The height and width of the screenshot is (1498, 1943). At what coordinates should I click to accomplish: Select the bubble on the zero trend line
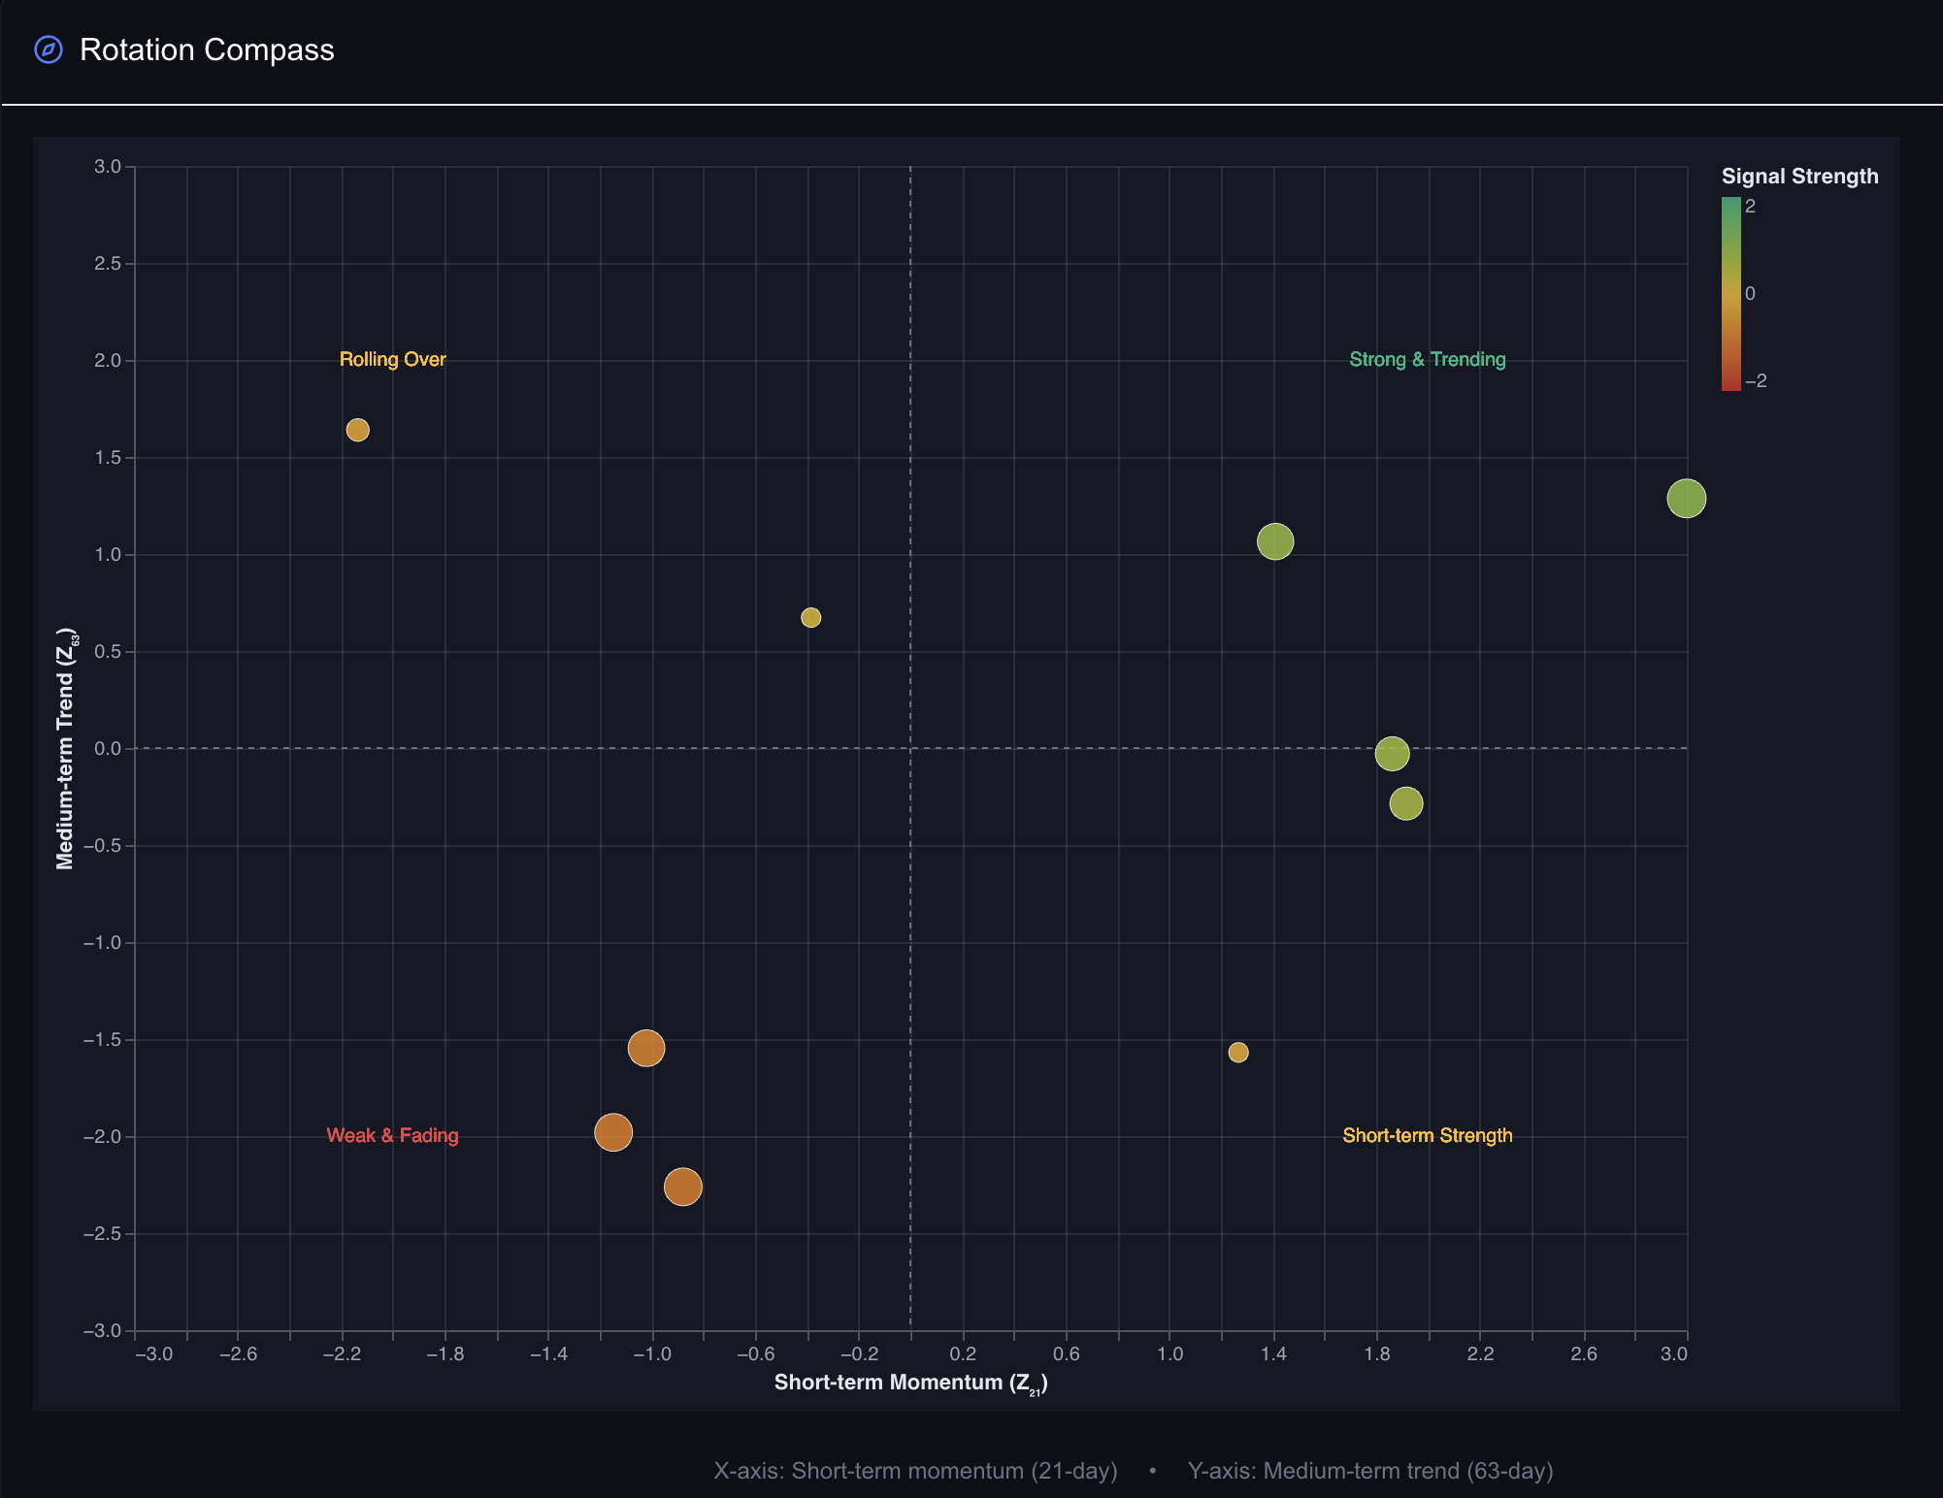(1392, 754)
